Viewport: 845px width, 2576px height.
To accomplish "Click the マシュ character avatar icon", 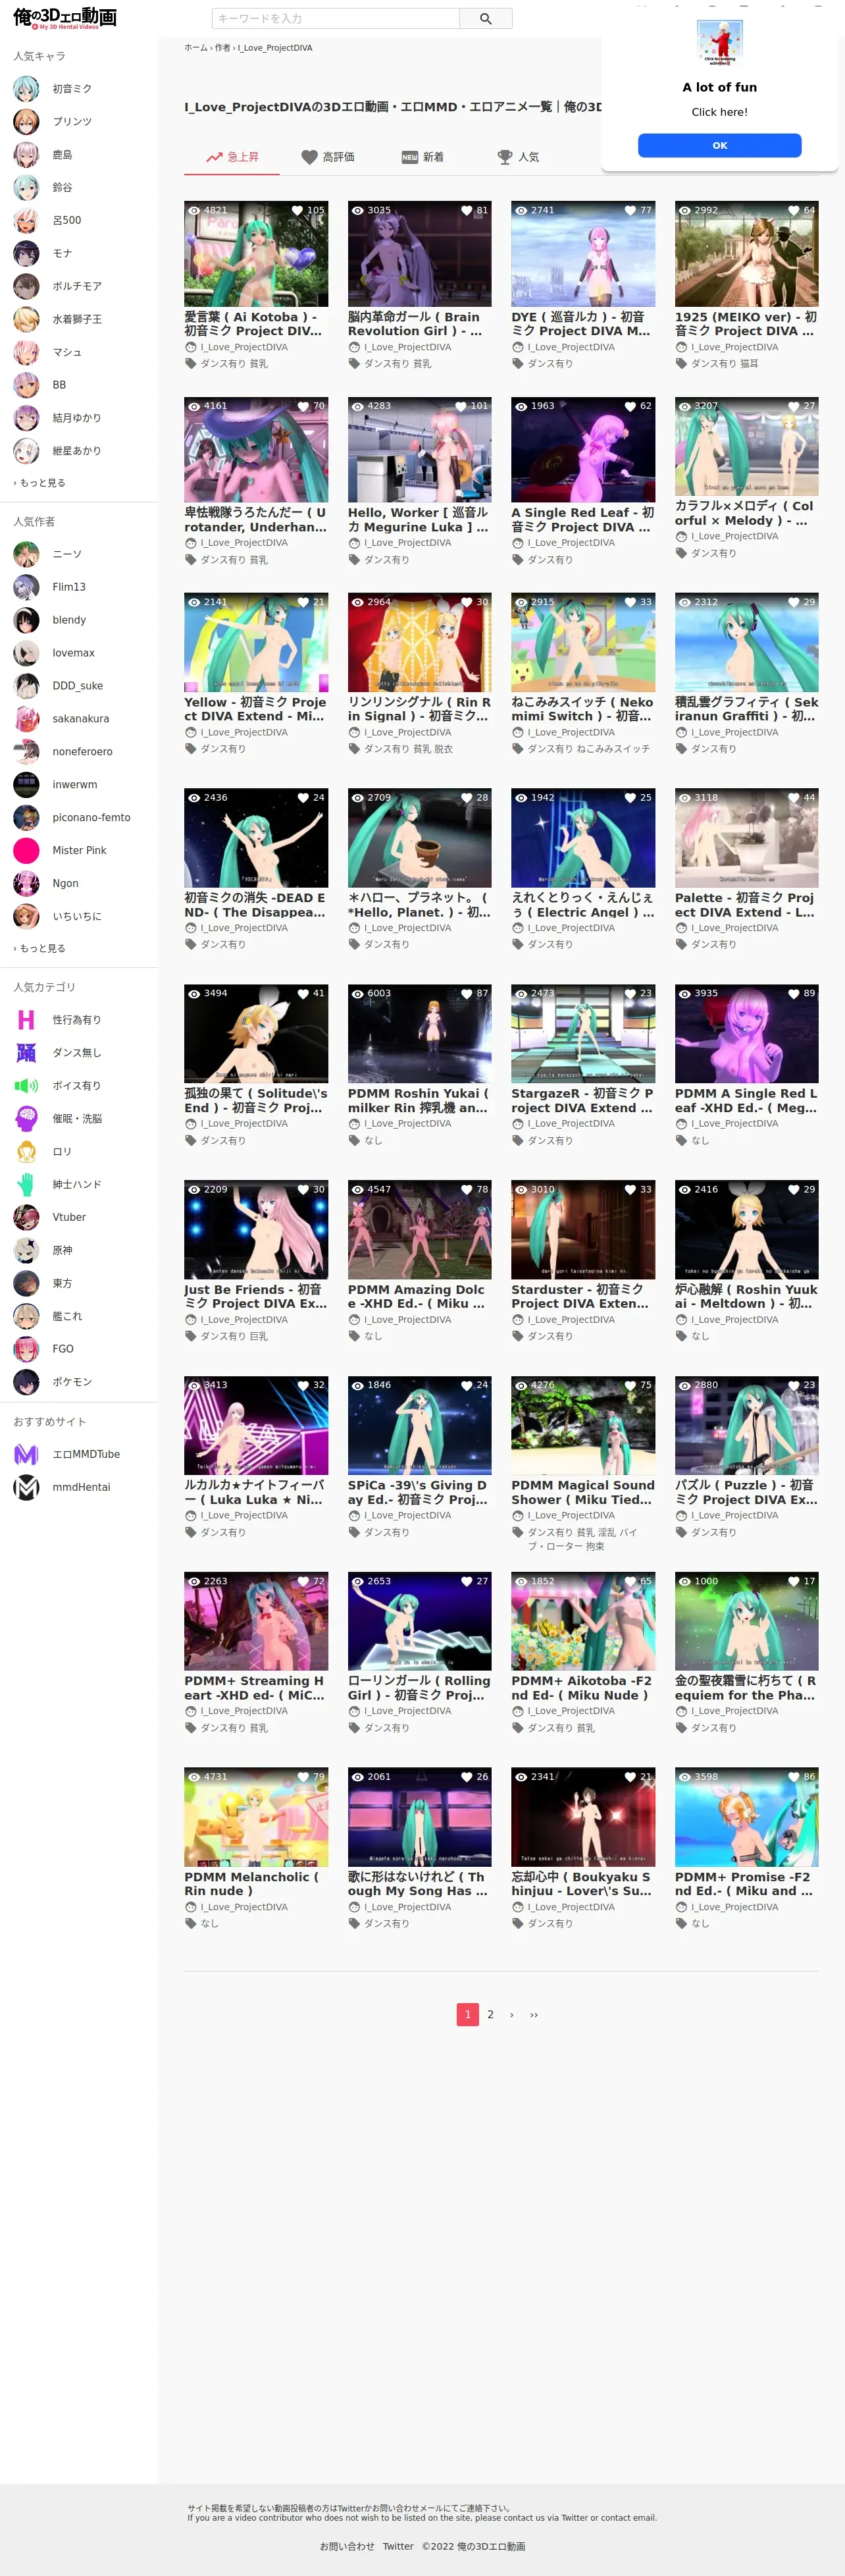I will pyautogui.click(x=26, y=352).
